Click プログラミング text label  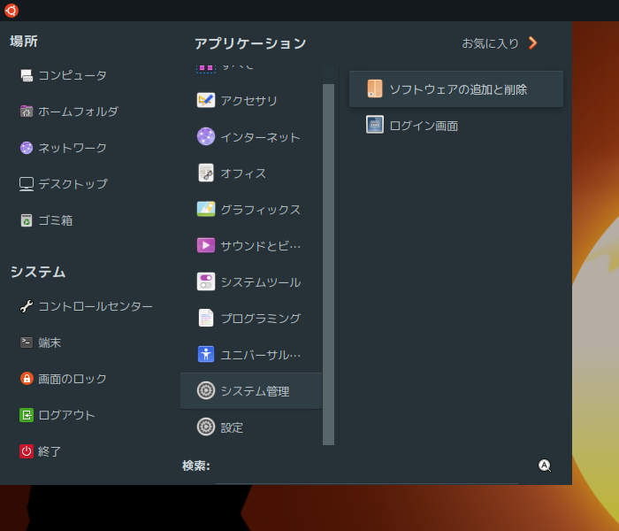coord(261,319)
